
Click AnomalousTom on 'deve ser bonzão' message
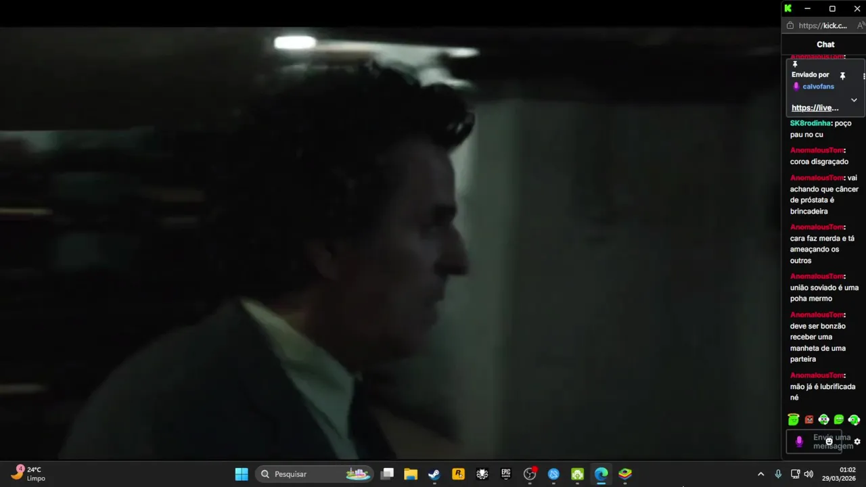click(x=817, y=315)
